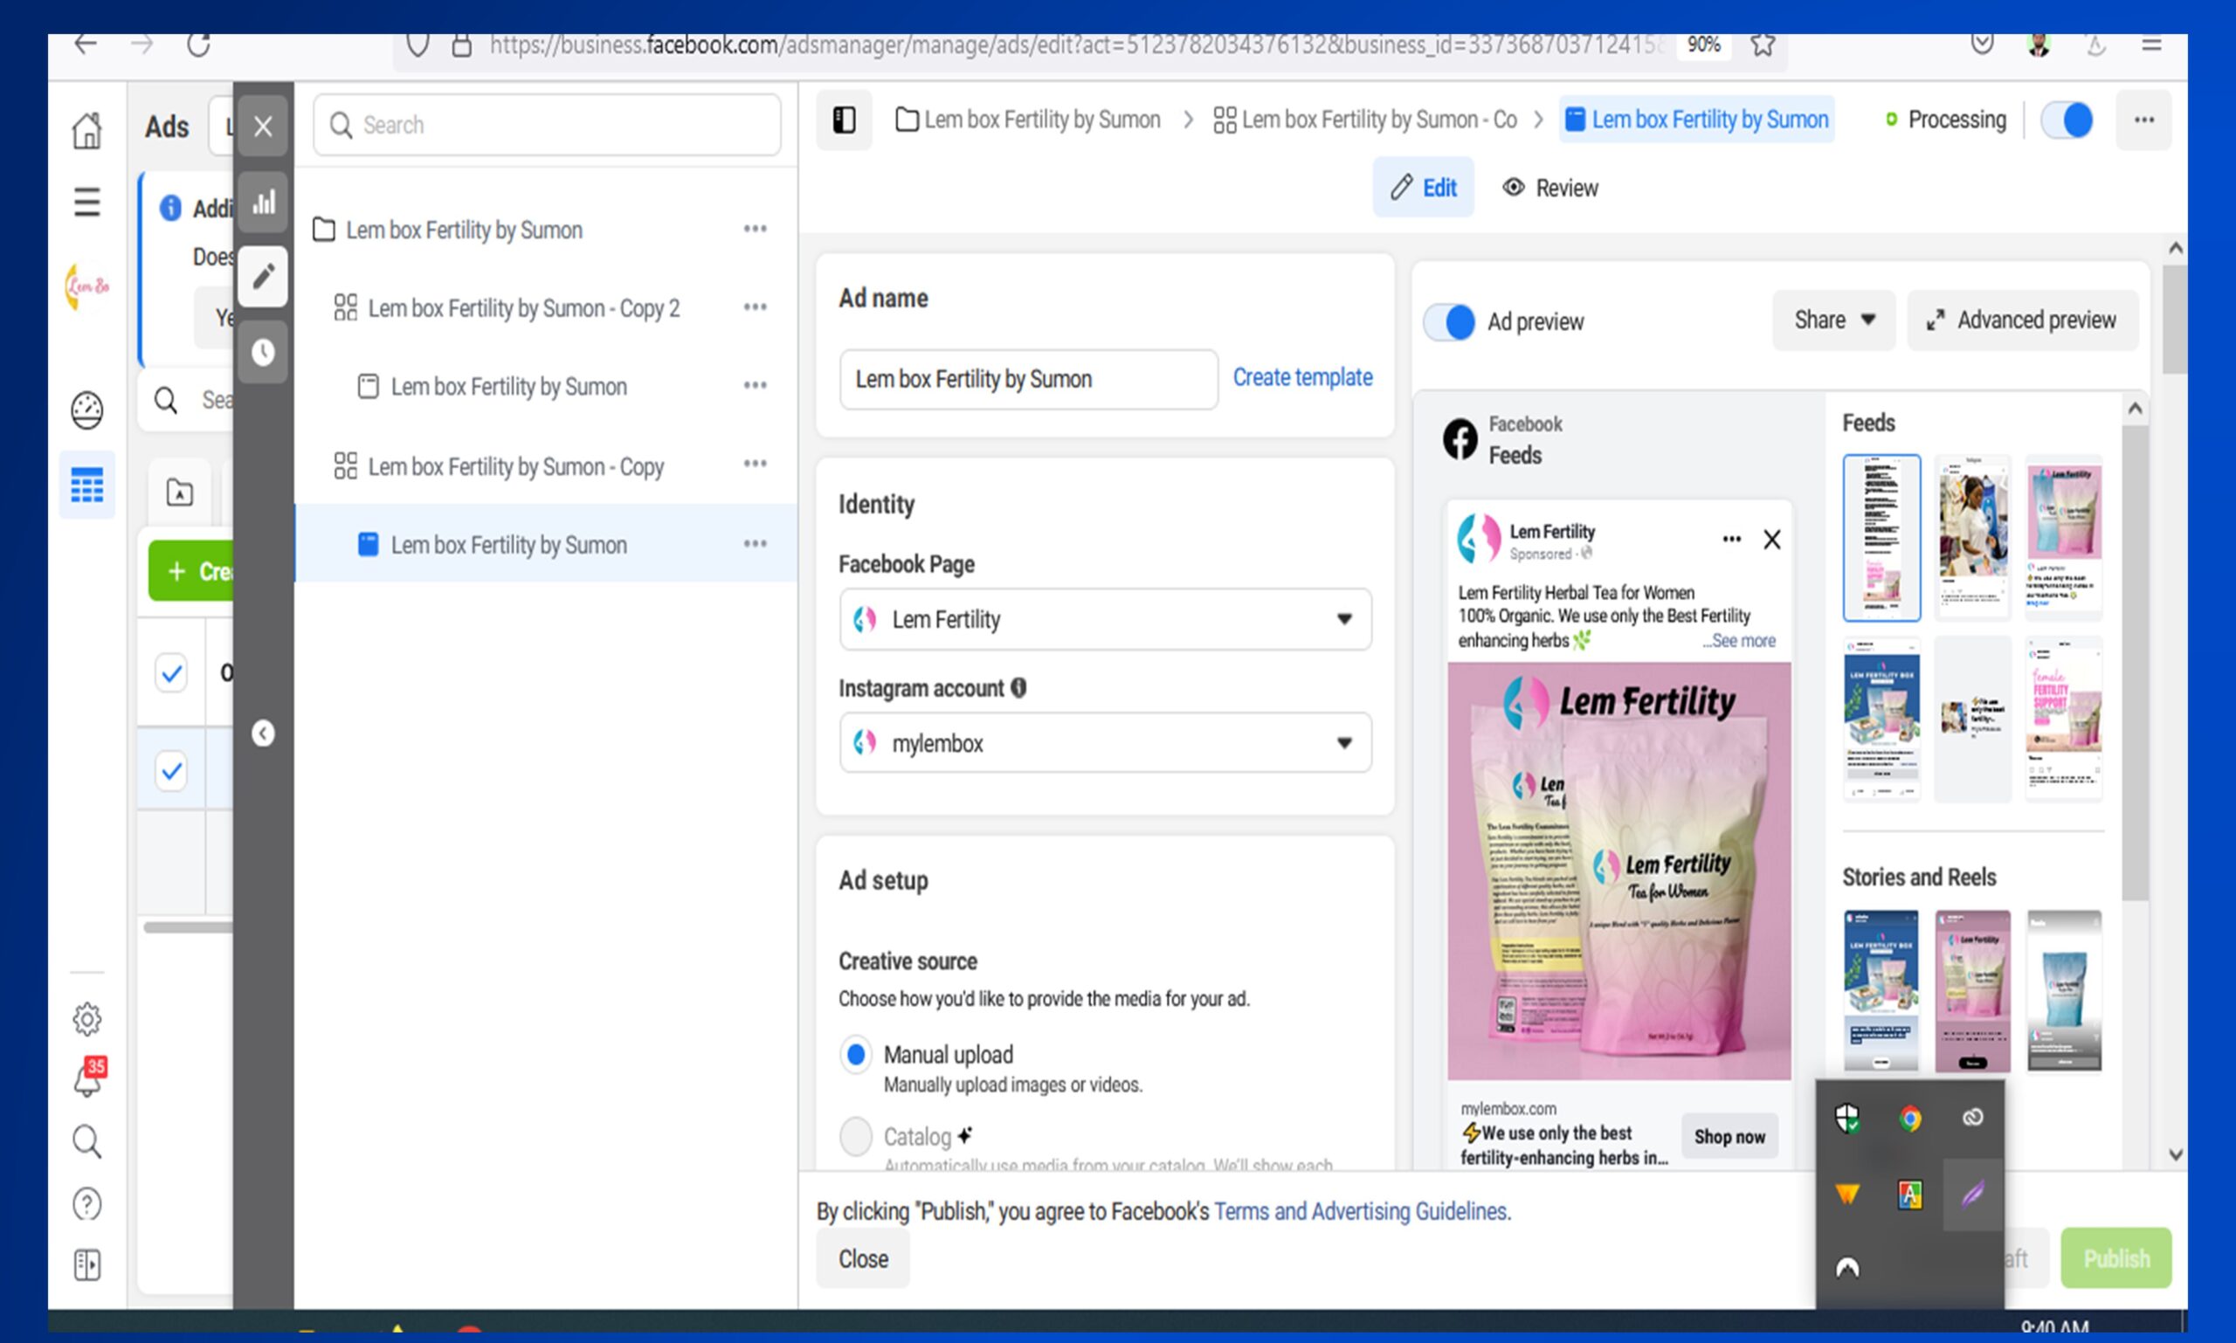Image resolution: width=2236 pixels, height=1343 pixels.
Task: Open campaigns table grid icon
Action: [86, 486]
